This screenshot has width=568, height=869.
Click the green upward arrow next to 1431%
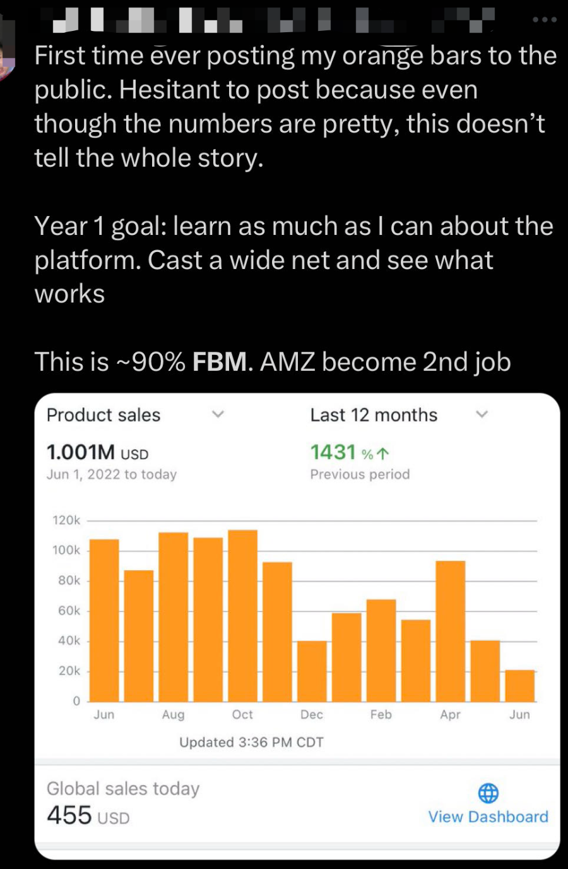click(x=382, y=453)
